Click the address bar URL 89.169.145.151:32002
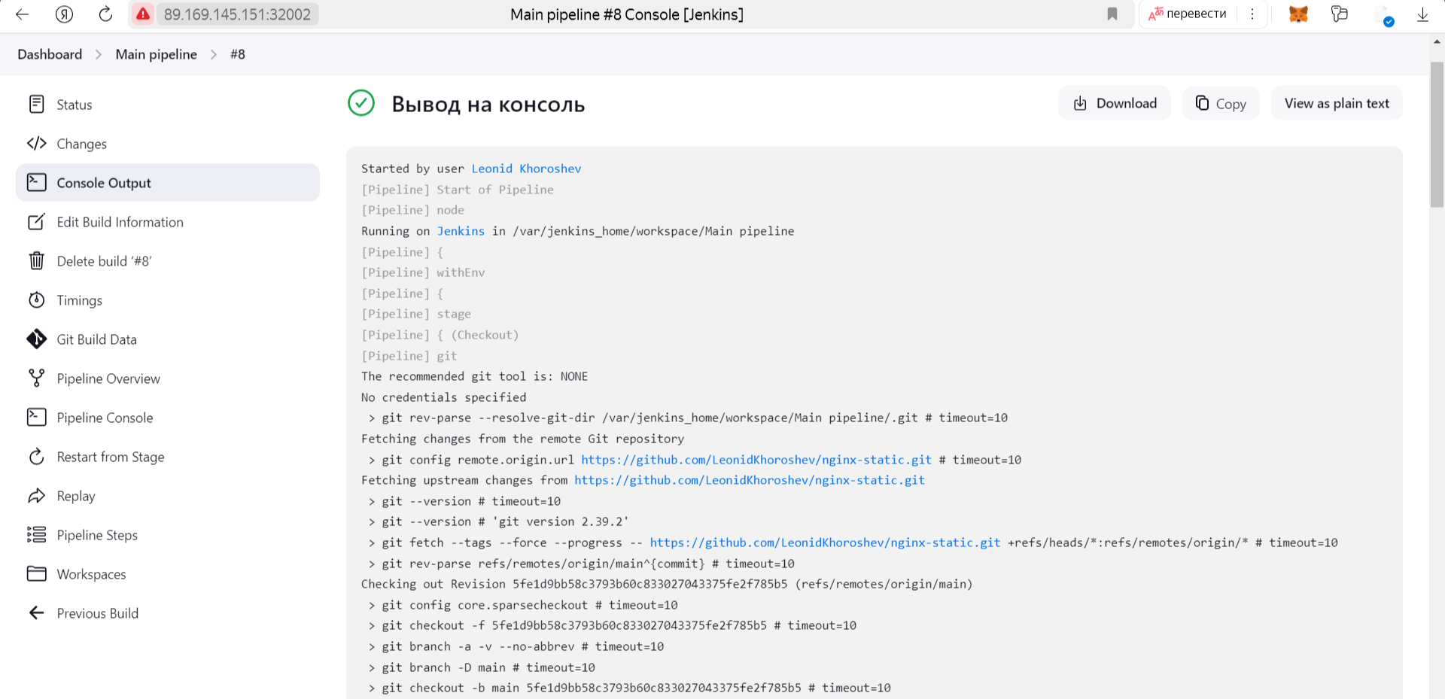1445x699 pixels. click(237, 14)
